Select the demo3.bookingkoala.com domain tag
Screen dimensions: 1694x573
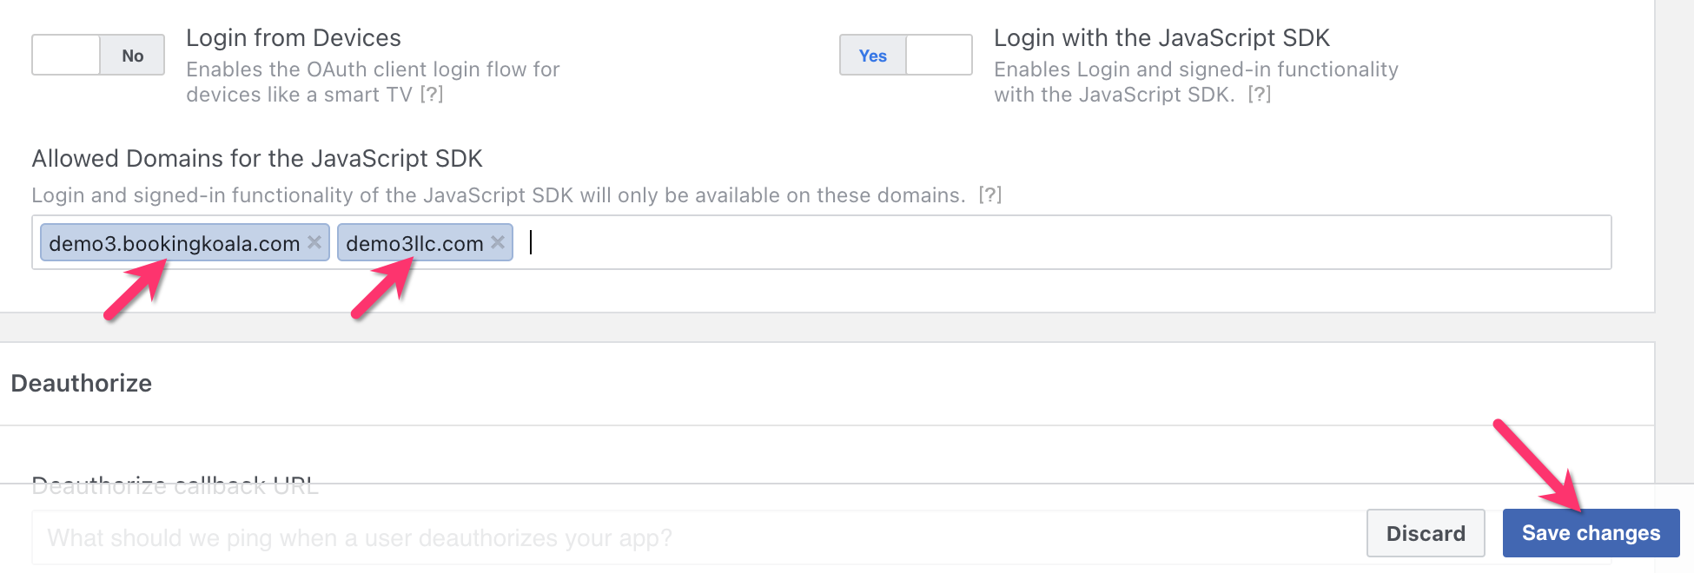[174, 244]
